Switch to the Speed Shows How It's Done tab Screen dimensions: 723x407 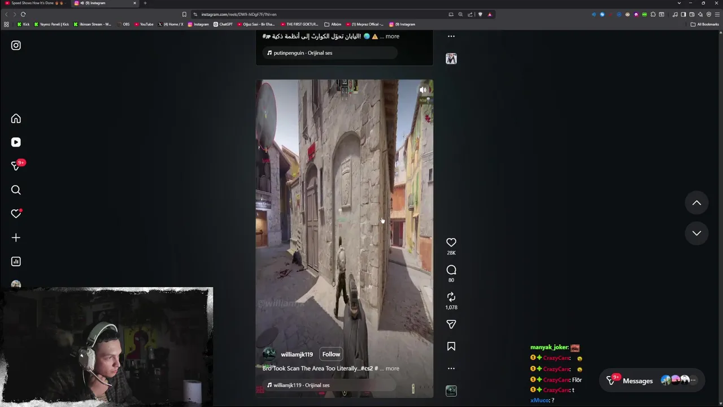click(x=36, y=3)
